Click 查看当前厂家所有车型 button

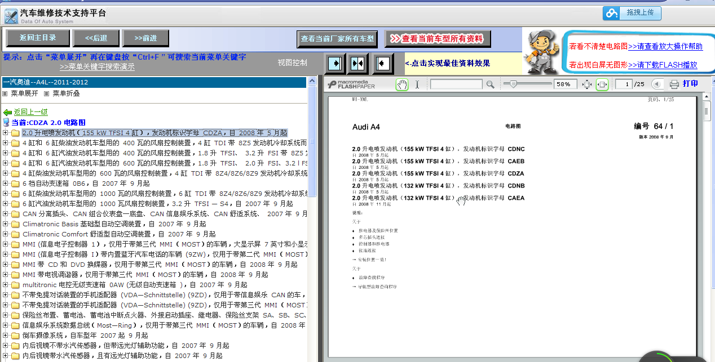pos(337,39)
